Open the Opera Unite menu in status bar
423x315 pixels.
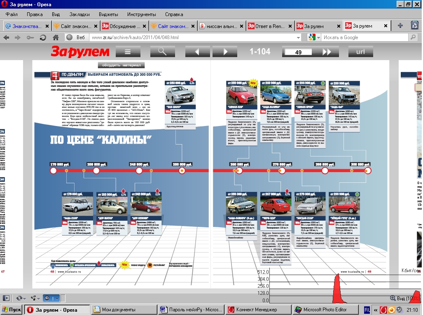click(35, 298)
